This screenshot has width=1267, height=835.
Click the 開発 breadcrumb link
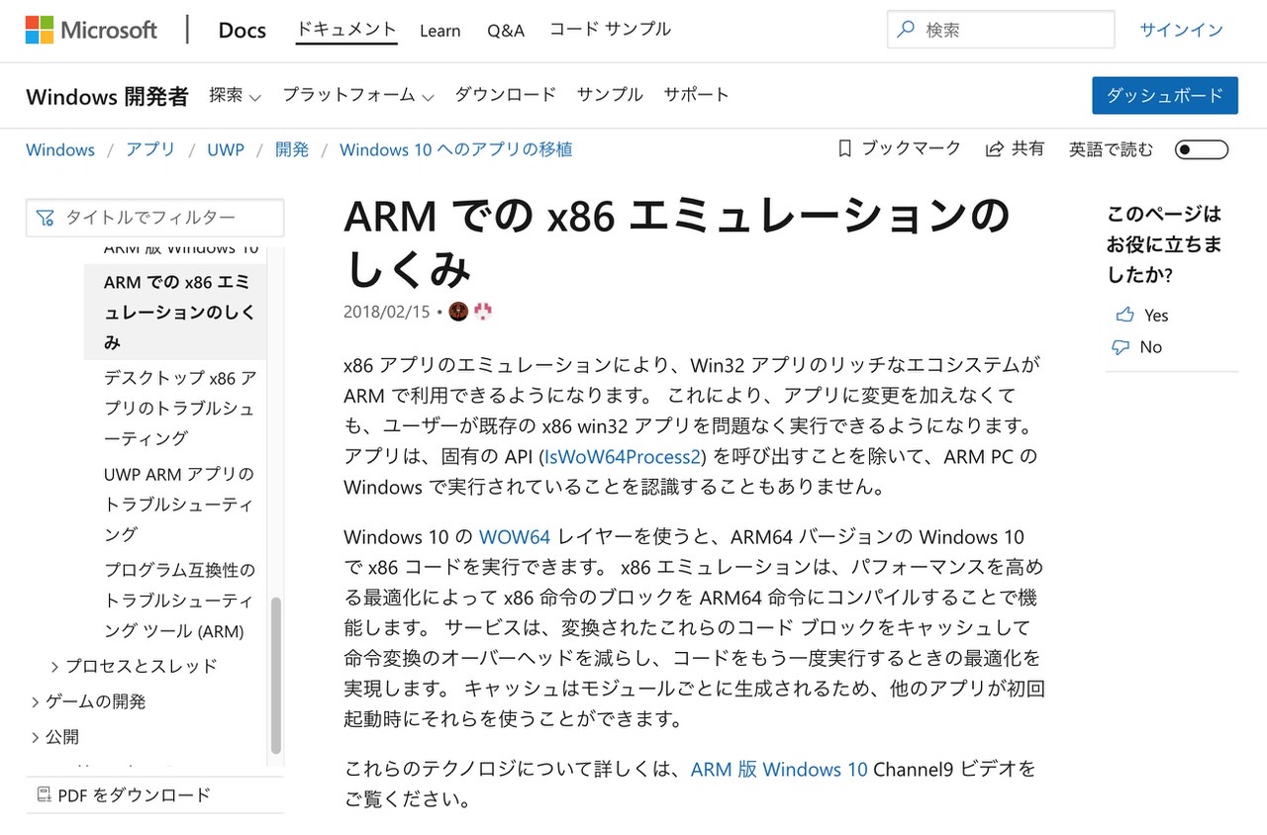click(292, 149)
